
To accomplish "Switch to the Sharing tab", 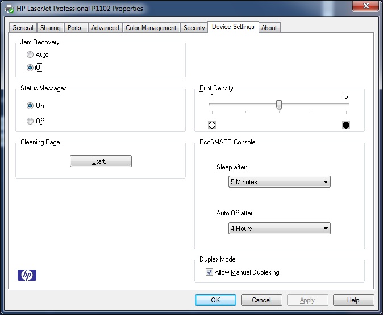I will pos(51,28).
